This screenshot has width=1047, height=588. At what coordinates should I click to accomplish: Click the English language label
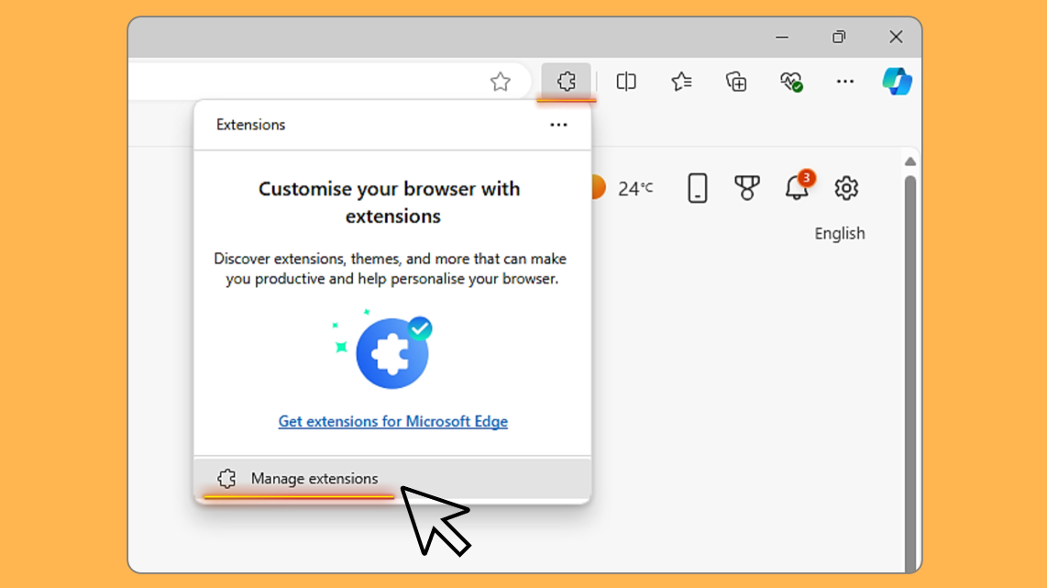click(x=839, y=233)
